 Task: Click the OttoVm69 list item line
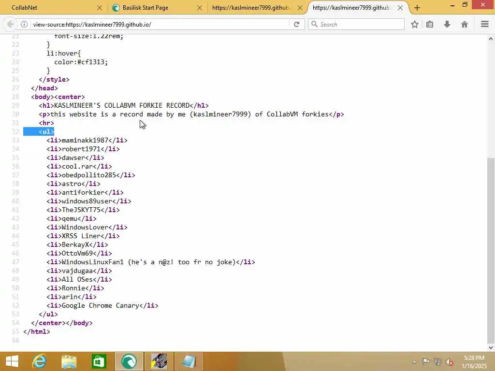coord(79,253)
